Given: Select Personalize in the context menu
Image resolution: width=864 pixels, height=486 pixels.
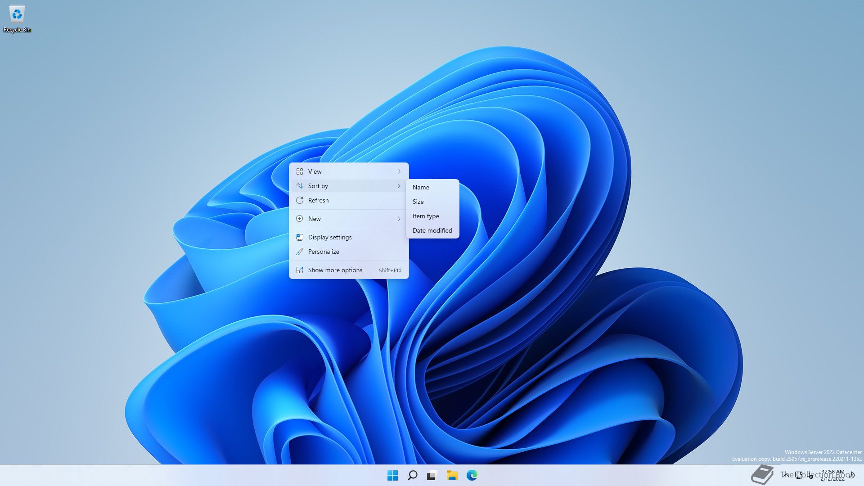Looking at the screenshot, I should click(x=349, y=252).
